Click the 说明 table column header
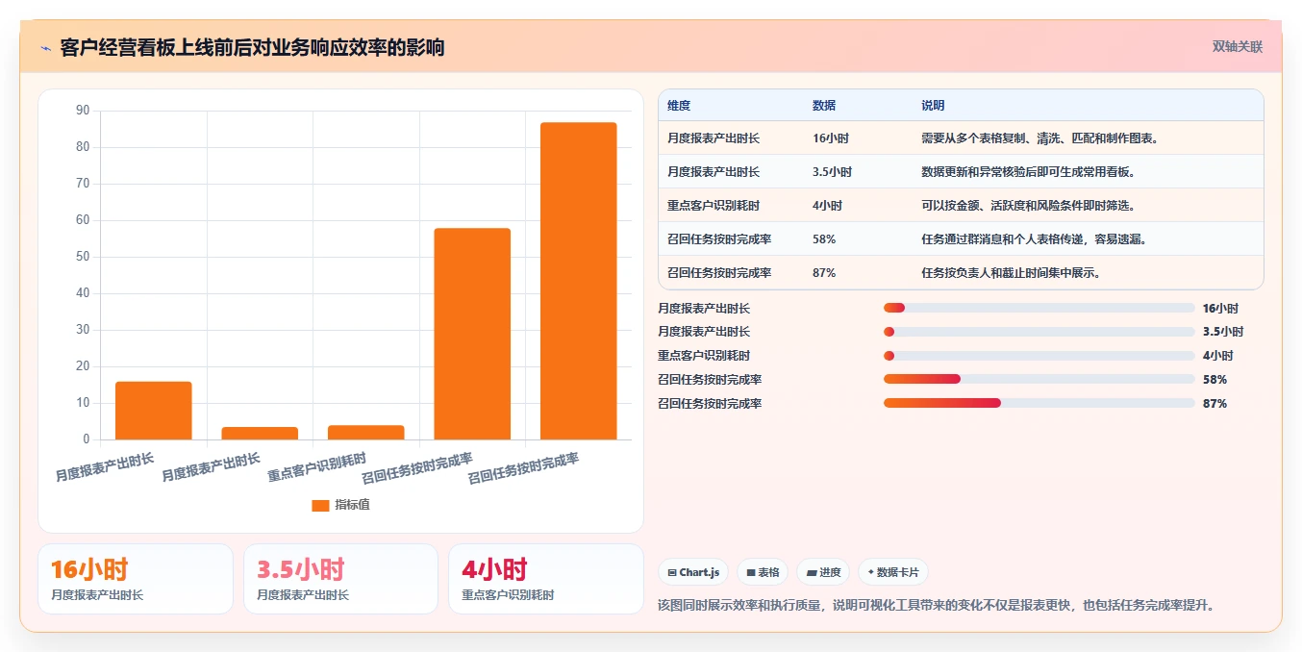Image resolution: width=1302 pixels, height=652 pixels. point(933,106)
